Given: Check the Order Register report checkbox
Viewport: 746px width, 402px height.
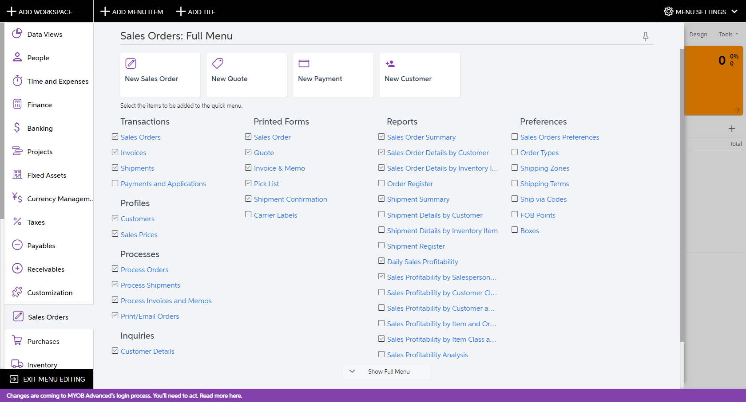Looking at the screenshot, I should click(x=381, y=183).
